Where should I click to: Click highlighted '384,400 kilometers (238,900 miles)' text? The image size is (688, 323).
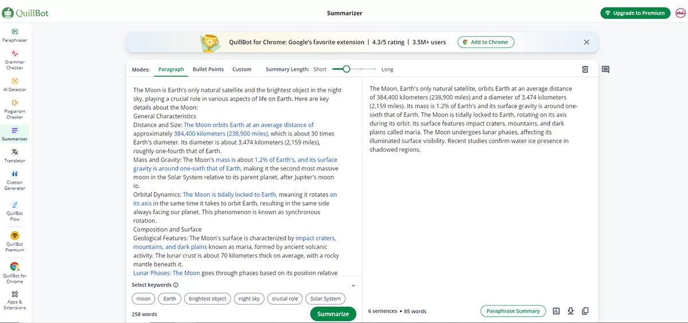[x=221, y=133]
